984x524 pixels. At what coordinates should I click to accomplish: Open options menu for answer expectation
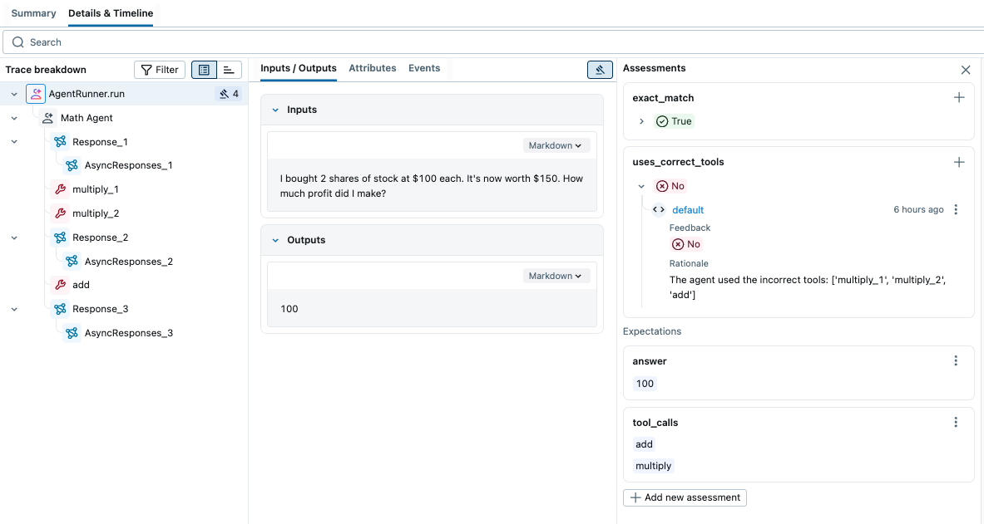pos(956,361)
